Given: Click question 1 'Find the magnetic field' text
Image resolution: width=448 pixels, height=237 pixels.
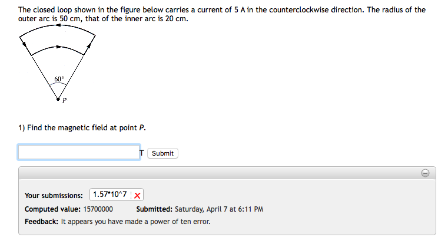Looking at the screenshot, I should pyautogui.click(x=82, y=128).
